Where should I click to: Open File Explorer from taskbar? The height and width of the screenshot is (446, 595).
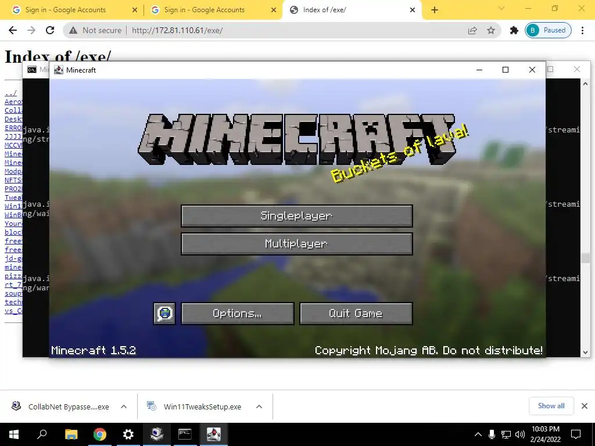pyautogui.click(x=71, y=434)
